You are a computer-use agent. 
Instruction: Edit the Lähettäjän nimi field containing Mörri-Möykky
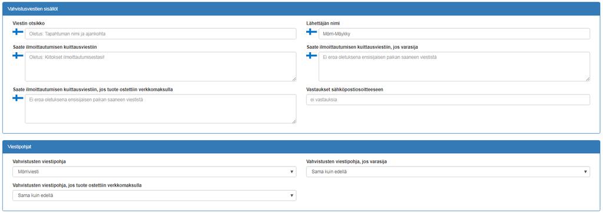(x=454, y=33)
